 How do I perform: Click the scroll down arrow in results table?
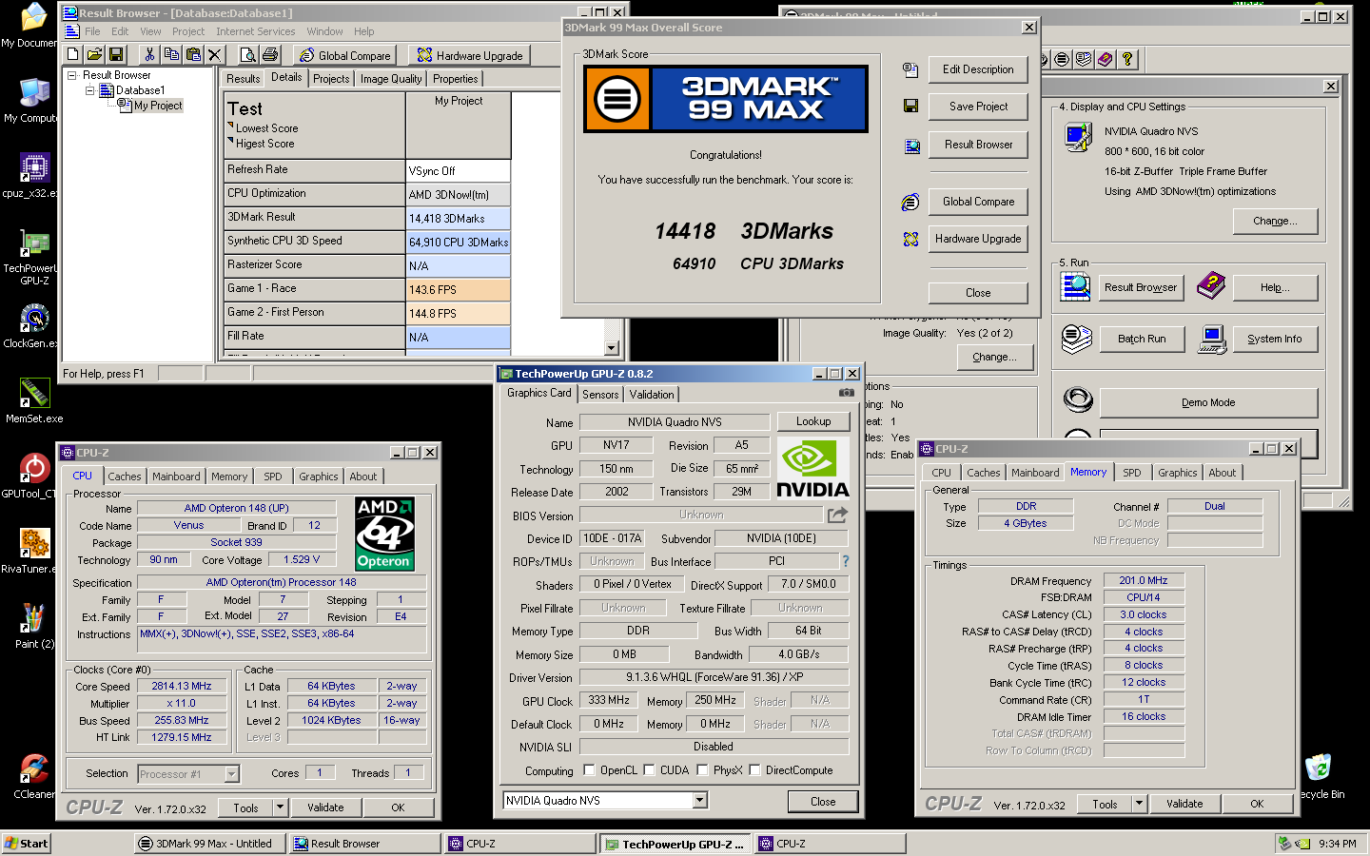point(612,348)
